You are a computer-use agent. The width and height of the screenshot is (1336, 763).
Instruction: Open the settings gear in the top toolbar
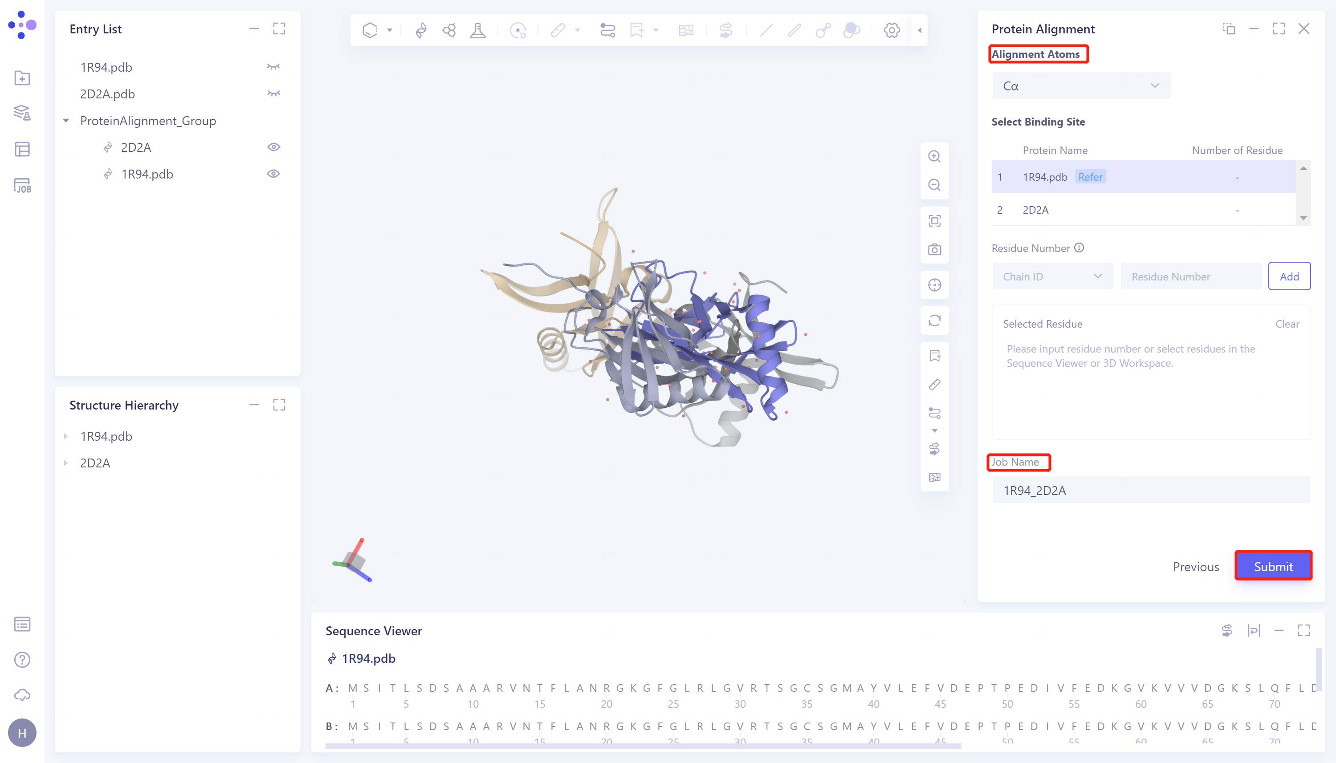point(891,30)
